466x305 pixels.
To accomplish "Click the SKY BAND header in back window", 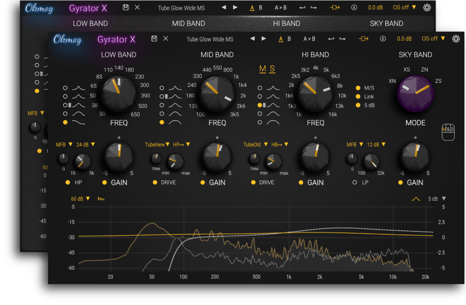I will [386, 23].
